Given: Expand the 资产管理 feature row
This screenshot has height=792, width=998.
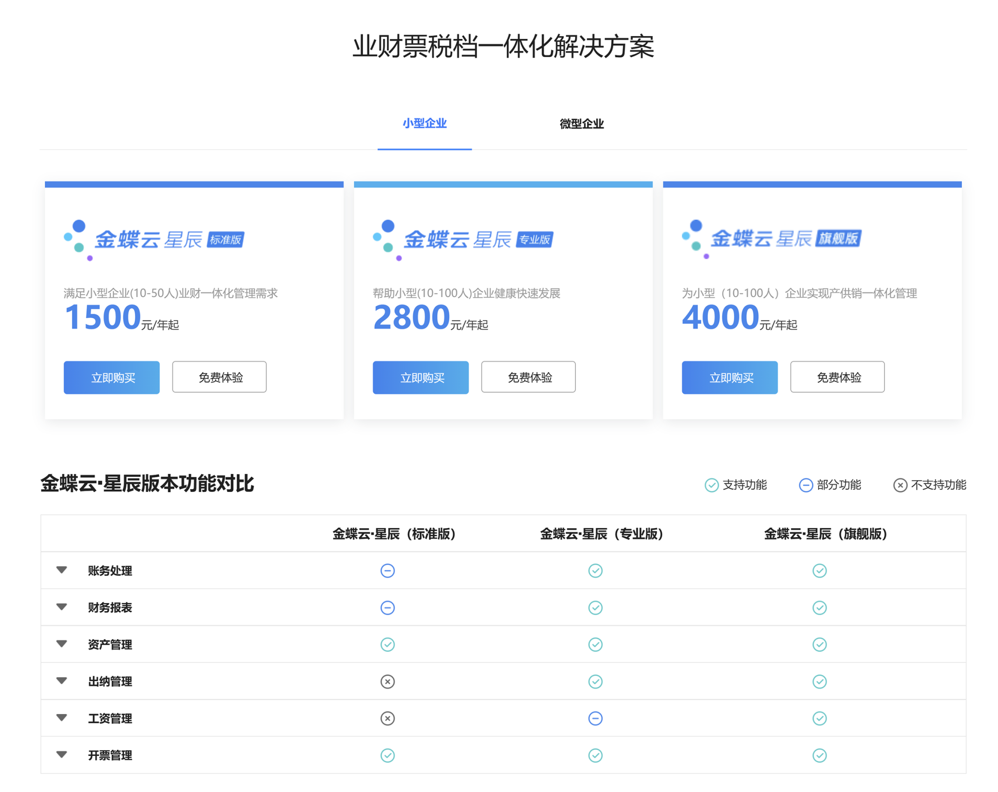Looking at the screenshot, I should click(x=61, y=644).
